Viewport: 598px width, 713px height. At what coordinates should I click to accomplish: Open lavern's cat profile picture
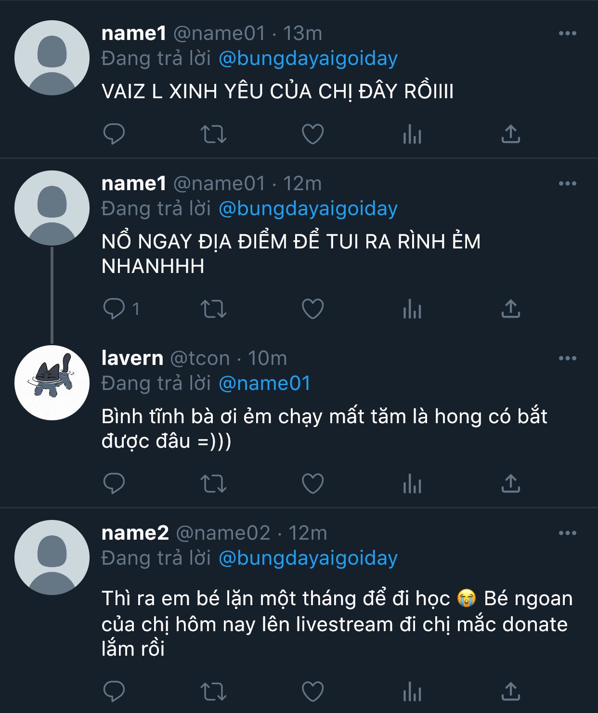click(x=52, y=382)
